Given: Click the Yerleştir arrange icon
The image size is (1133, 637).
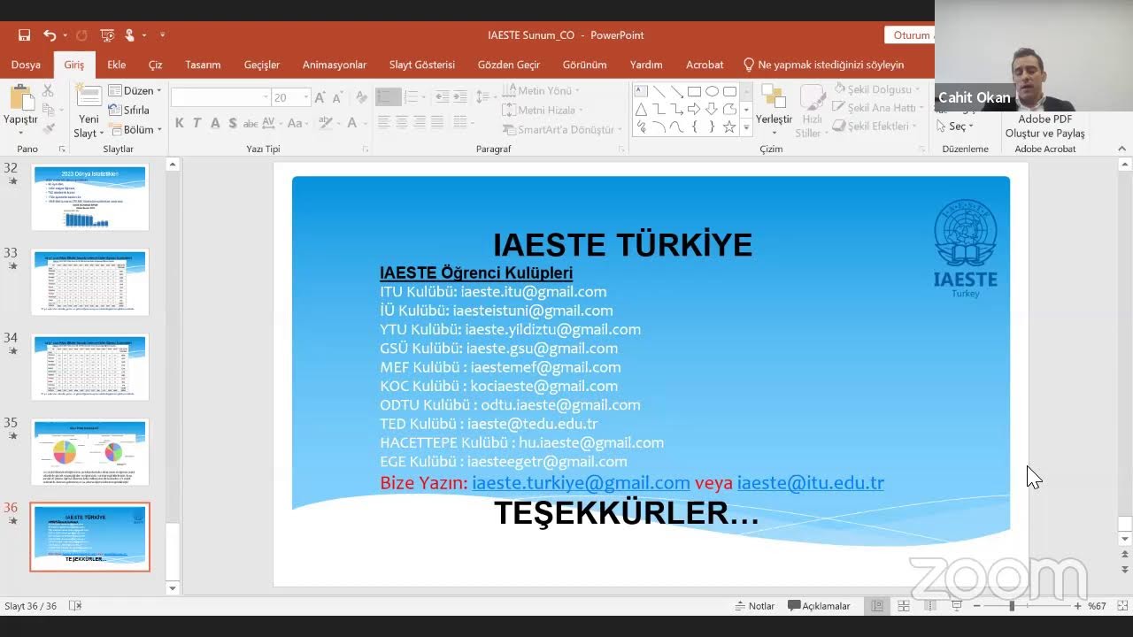Looking at the screenshot, I should click(774, 97).
